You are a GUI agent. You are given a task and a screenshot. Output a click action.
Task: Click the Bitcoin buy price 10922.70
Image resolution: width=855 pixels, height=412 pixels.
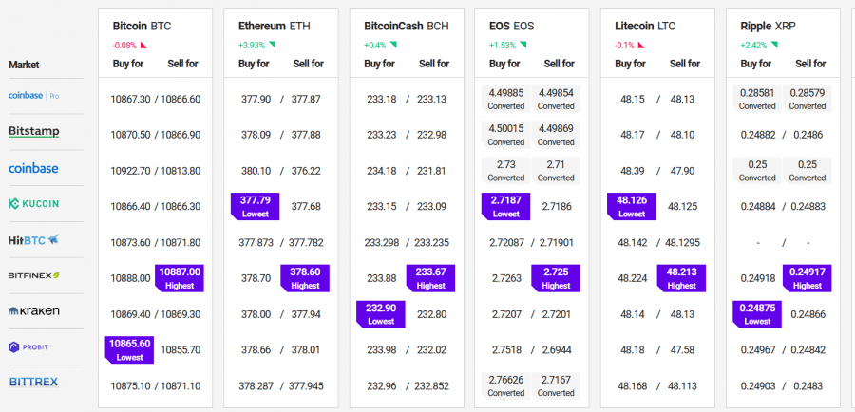[x=130, y=171]
